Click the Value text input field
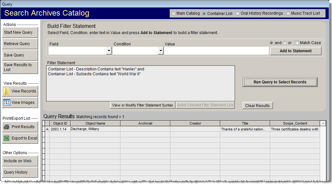Screen dimensions: 332x184 pyautogui.click(x=216, y=51)
